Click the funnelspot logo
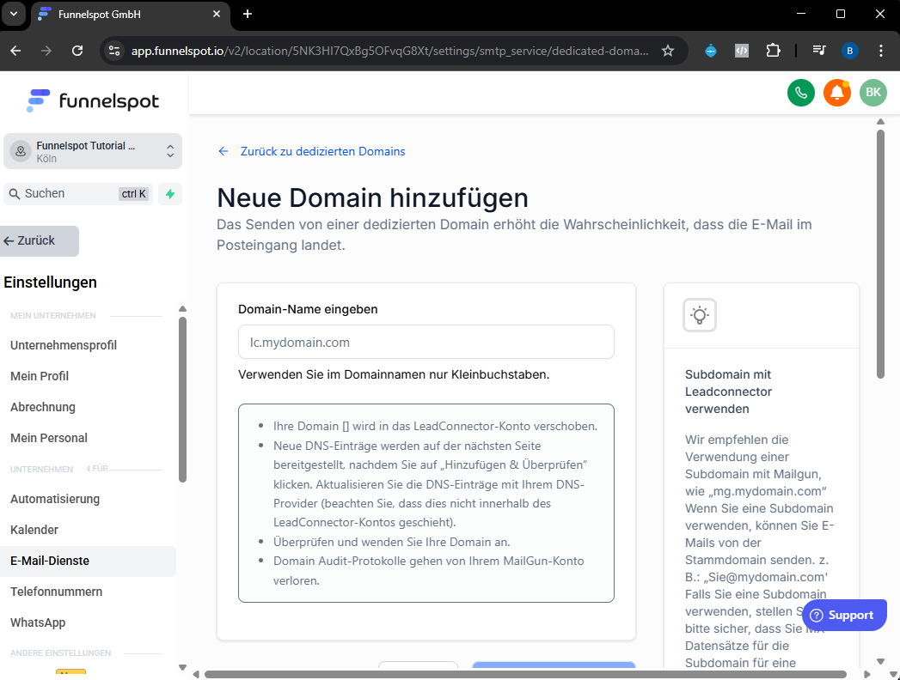900x680 pixels. [x=93, y=101]
